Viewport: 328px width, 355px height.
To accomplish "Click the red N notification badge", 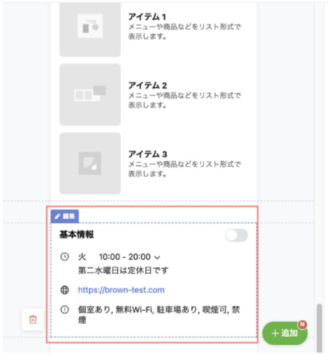I will pos(303,324).
